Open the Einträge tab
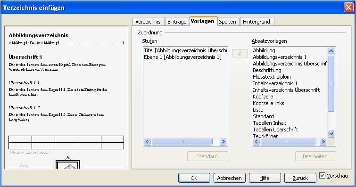The width and height of the screenshot is (356, 187). coord(177,22)
